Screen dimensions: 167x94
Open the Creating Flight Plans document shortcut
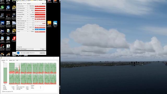pos(8,39)
